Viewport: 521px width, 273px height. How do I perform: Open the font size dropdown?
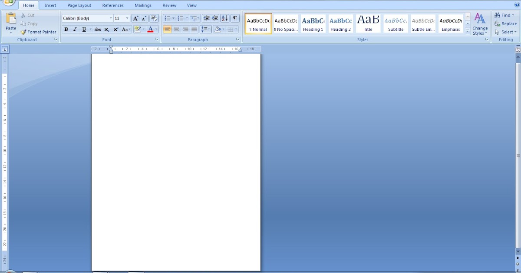127,19
